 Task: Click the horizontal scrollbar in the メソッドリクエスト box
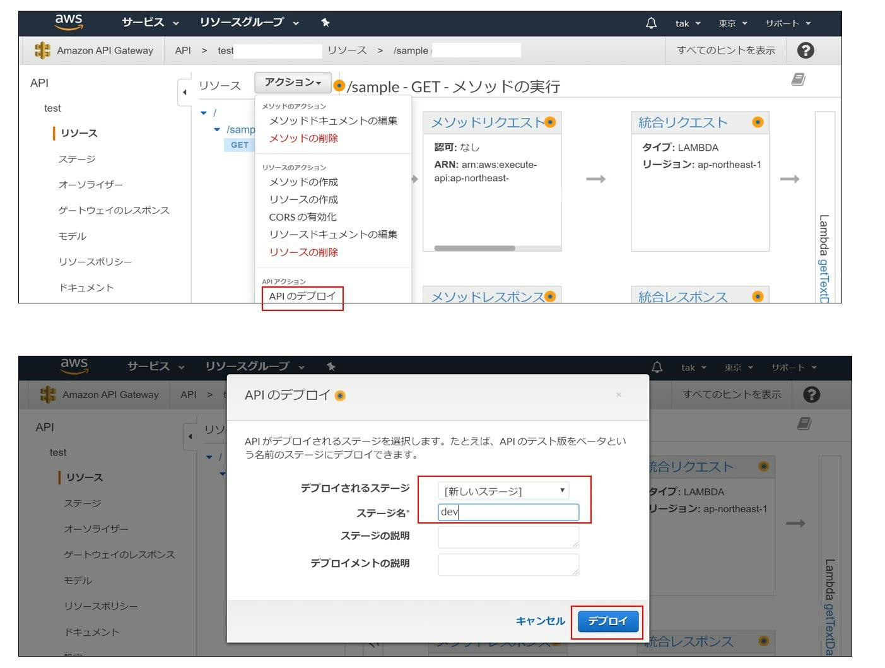[x=474, y=248]
